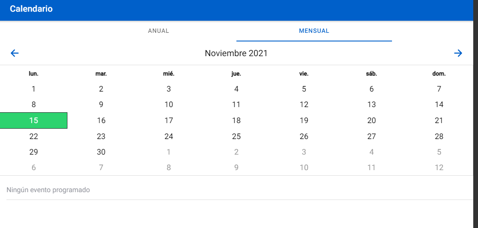This screenshot has height=228, width=478.
Task: Go to previous month with left arrow
Action: (15, 53)
